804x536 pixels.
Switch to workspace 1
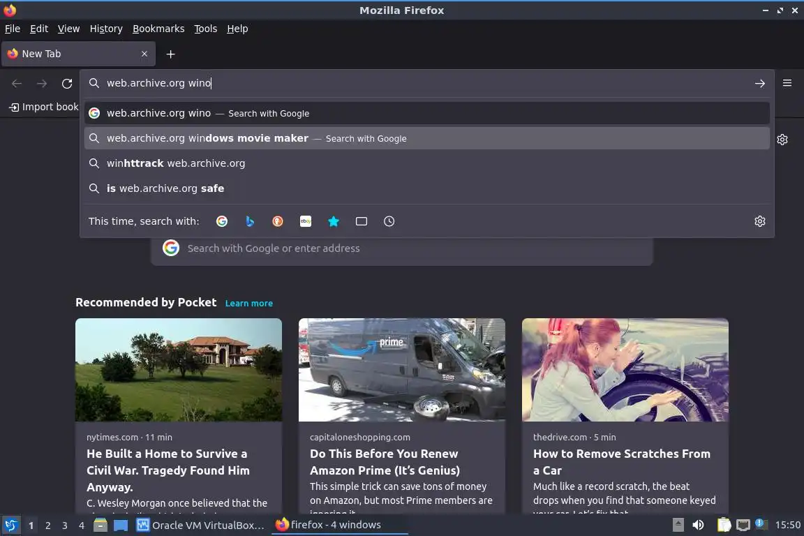(31, 526)
